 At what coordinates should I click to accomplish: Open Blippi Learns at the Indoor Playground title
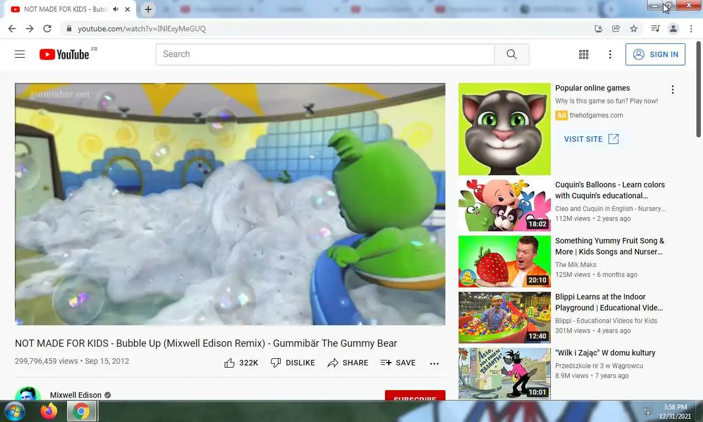coord(610,302)
